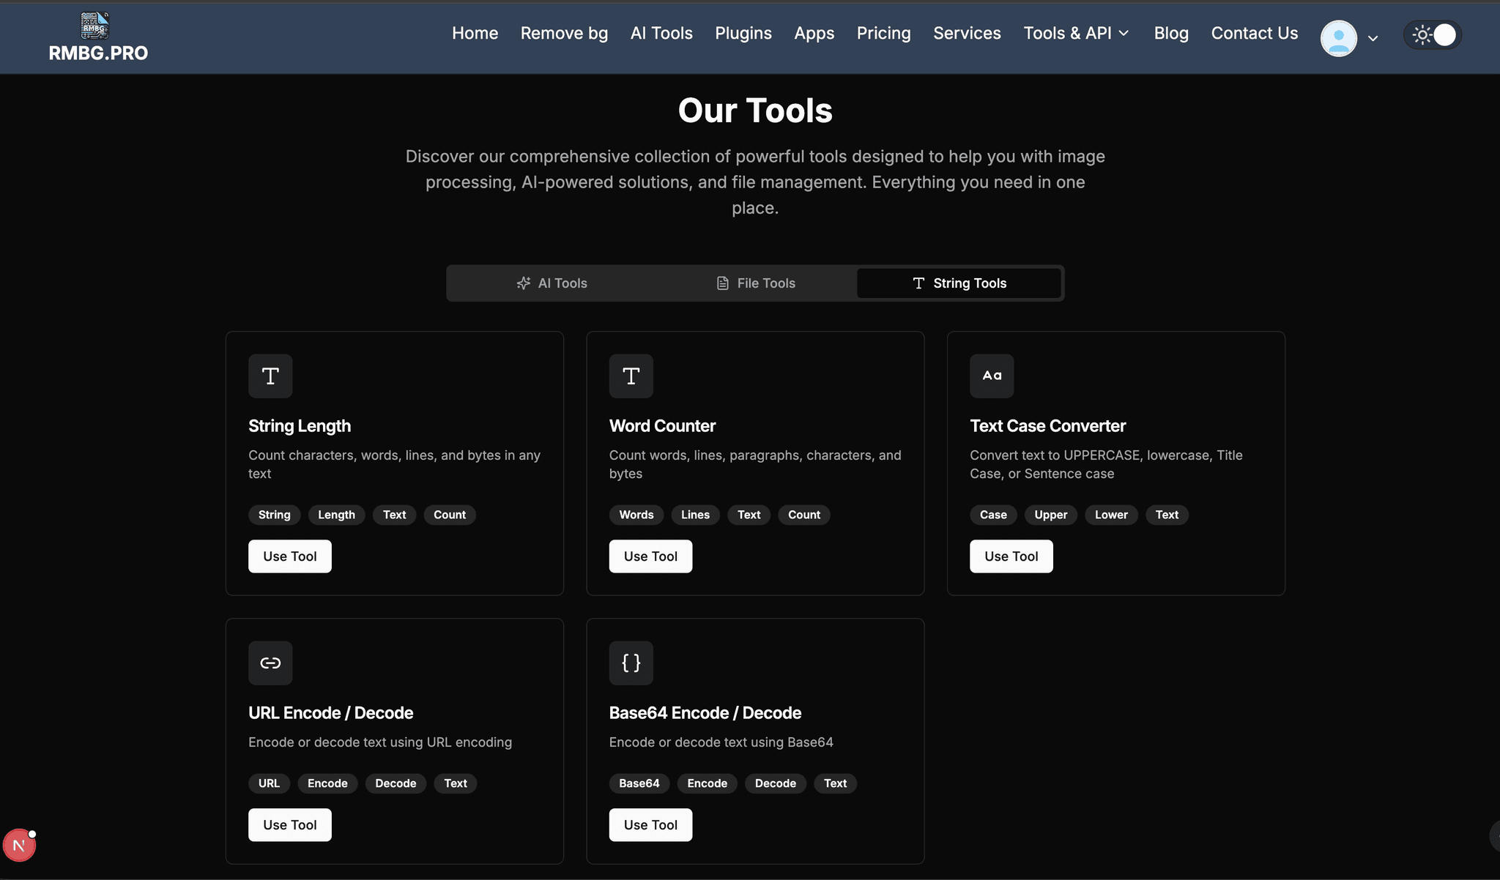Open the account dropdown chevron
Viewport: 1500px width, 880px height.
[1372, 38]
